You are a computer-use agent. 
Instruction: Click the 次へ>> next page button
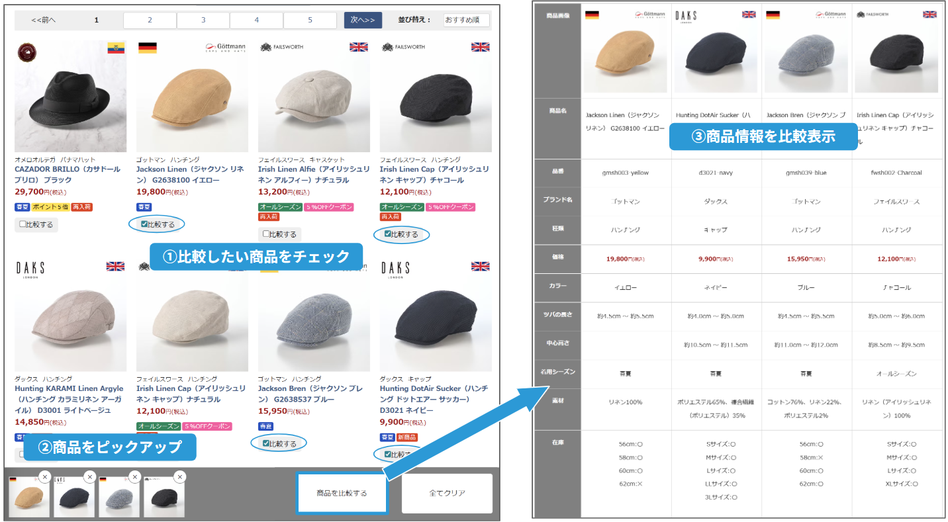(363, 21)
